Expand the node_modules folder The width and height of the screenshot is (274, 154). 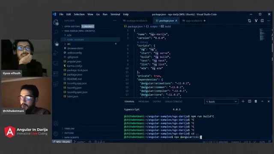tap(90, 40)
